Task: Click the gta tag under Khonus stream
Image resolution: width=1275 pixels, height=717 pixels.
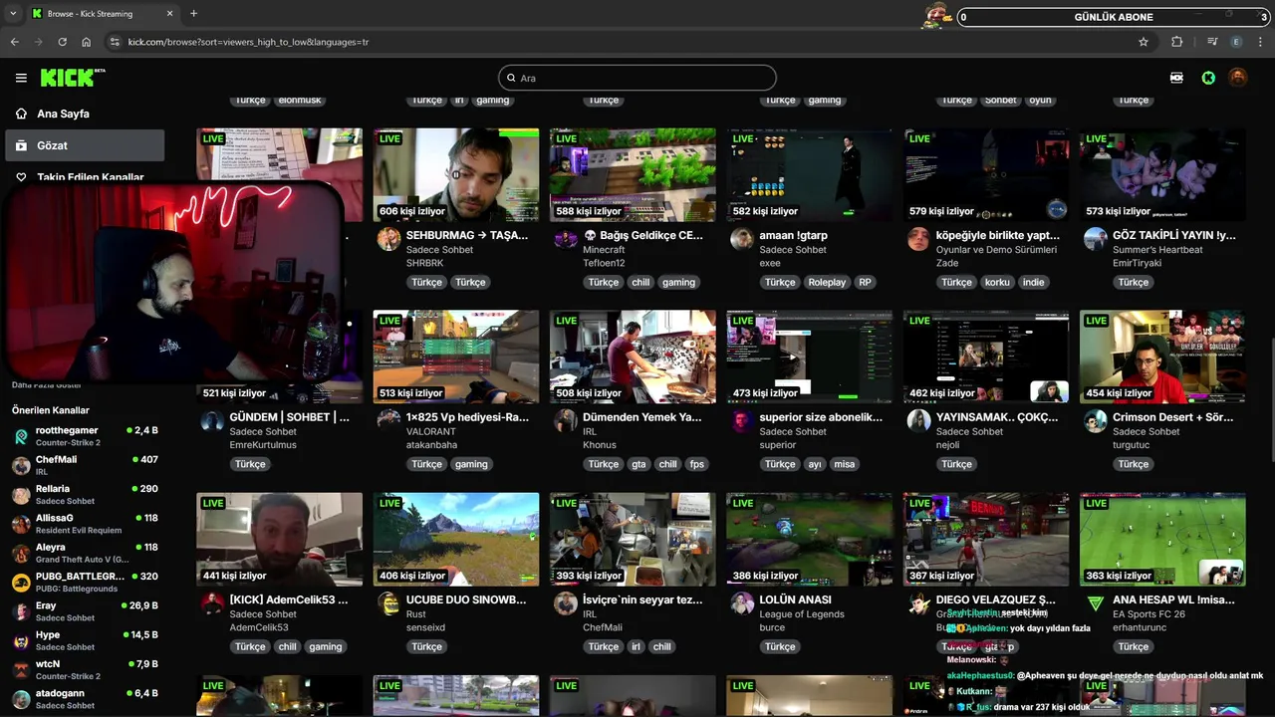Action: pyautogui.click(x=638, y=464)
